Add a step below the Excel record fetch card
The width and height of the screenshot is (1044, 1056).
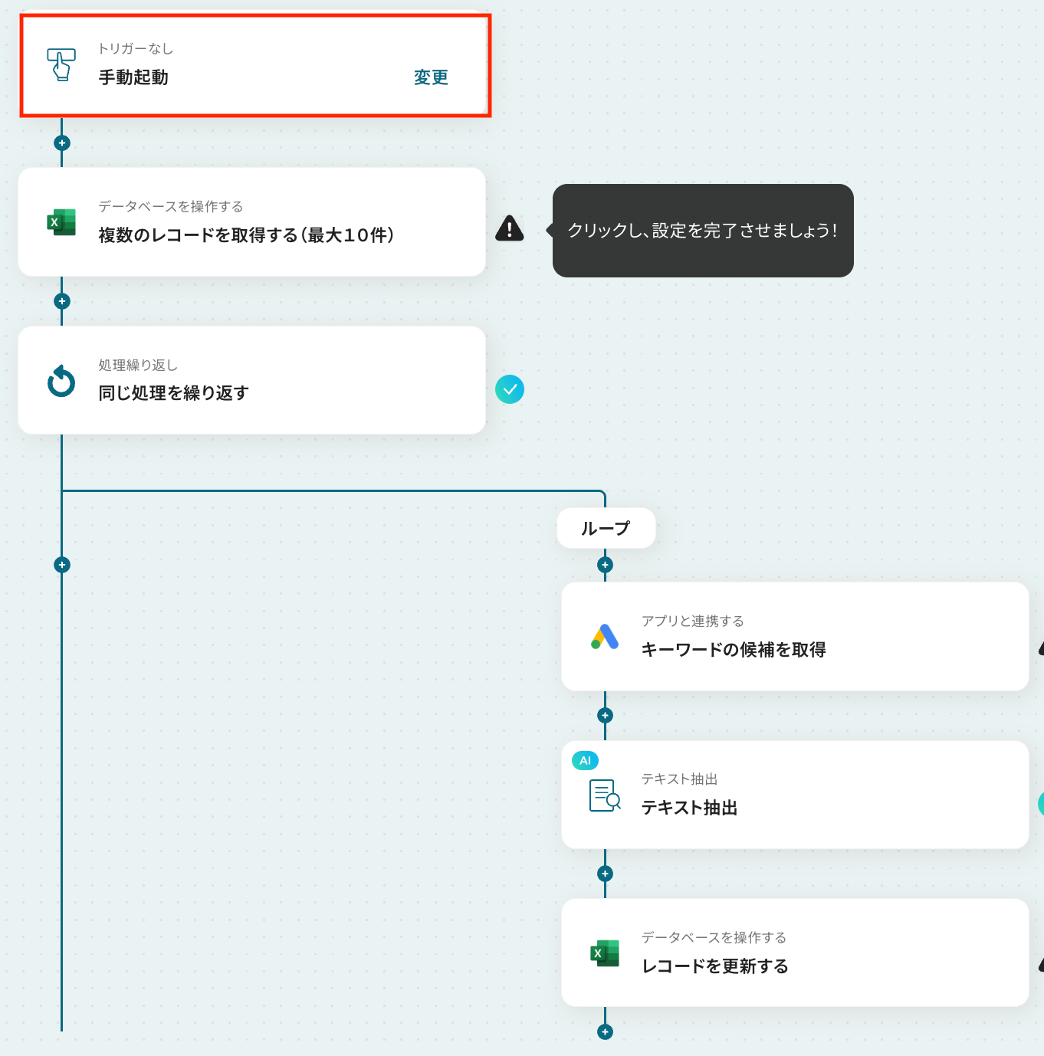point(62,301)
